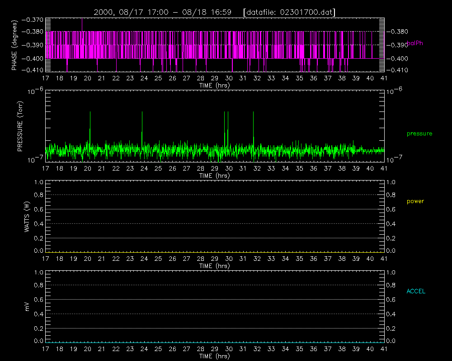
Task: Click right 0.2 tick on ACCEL plot
Action: point(391,328)
